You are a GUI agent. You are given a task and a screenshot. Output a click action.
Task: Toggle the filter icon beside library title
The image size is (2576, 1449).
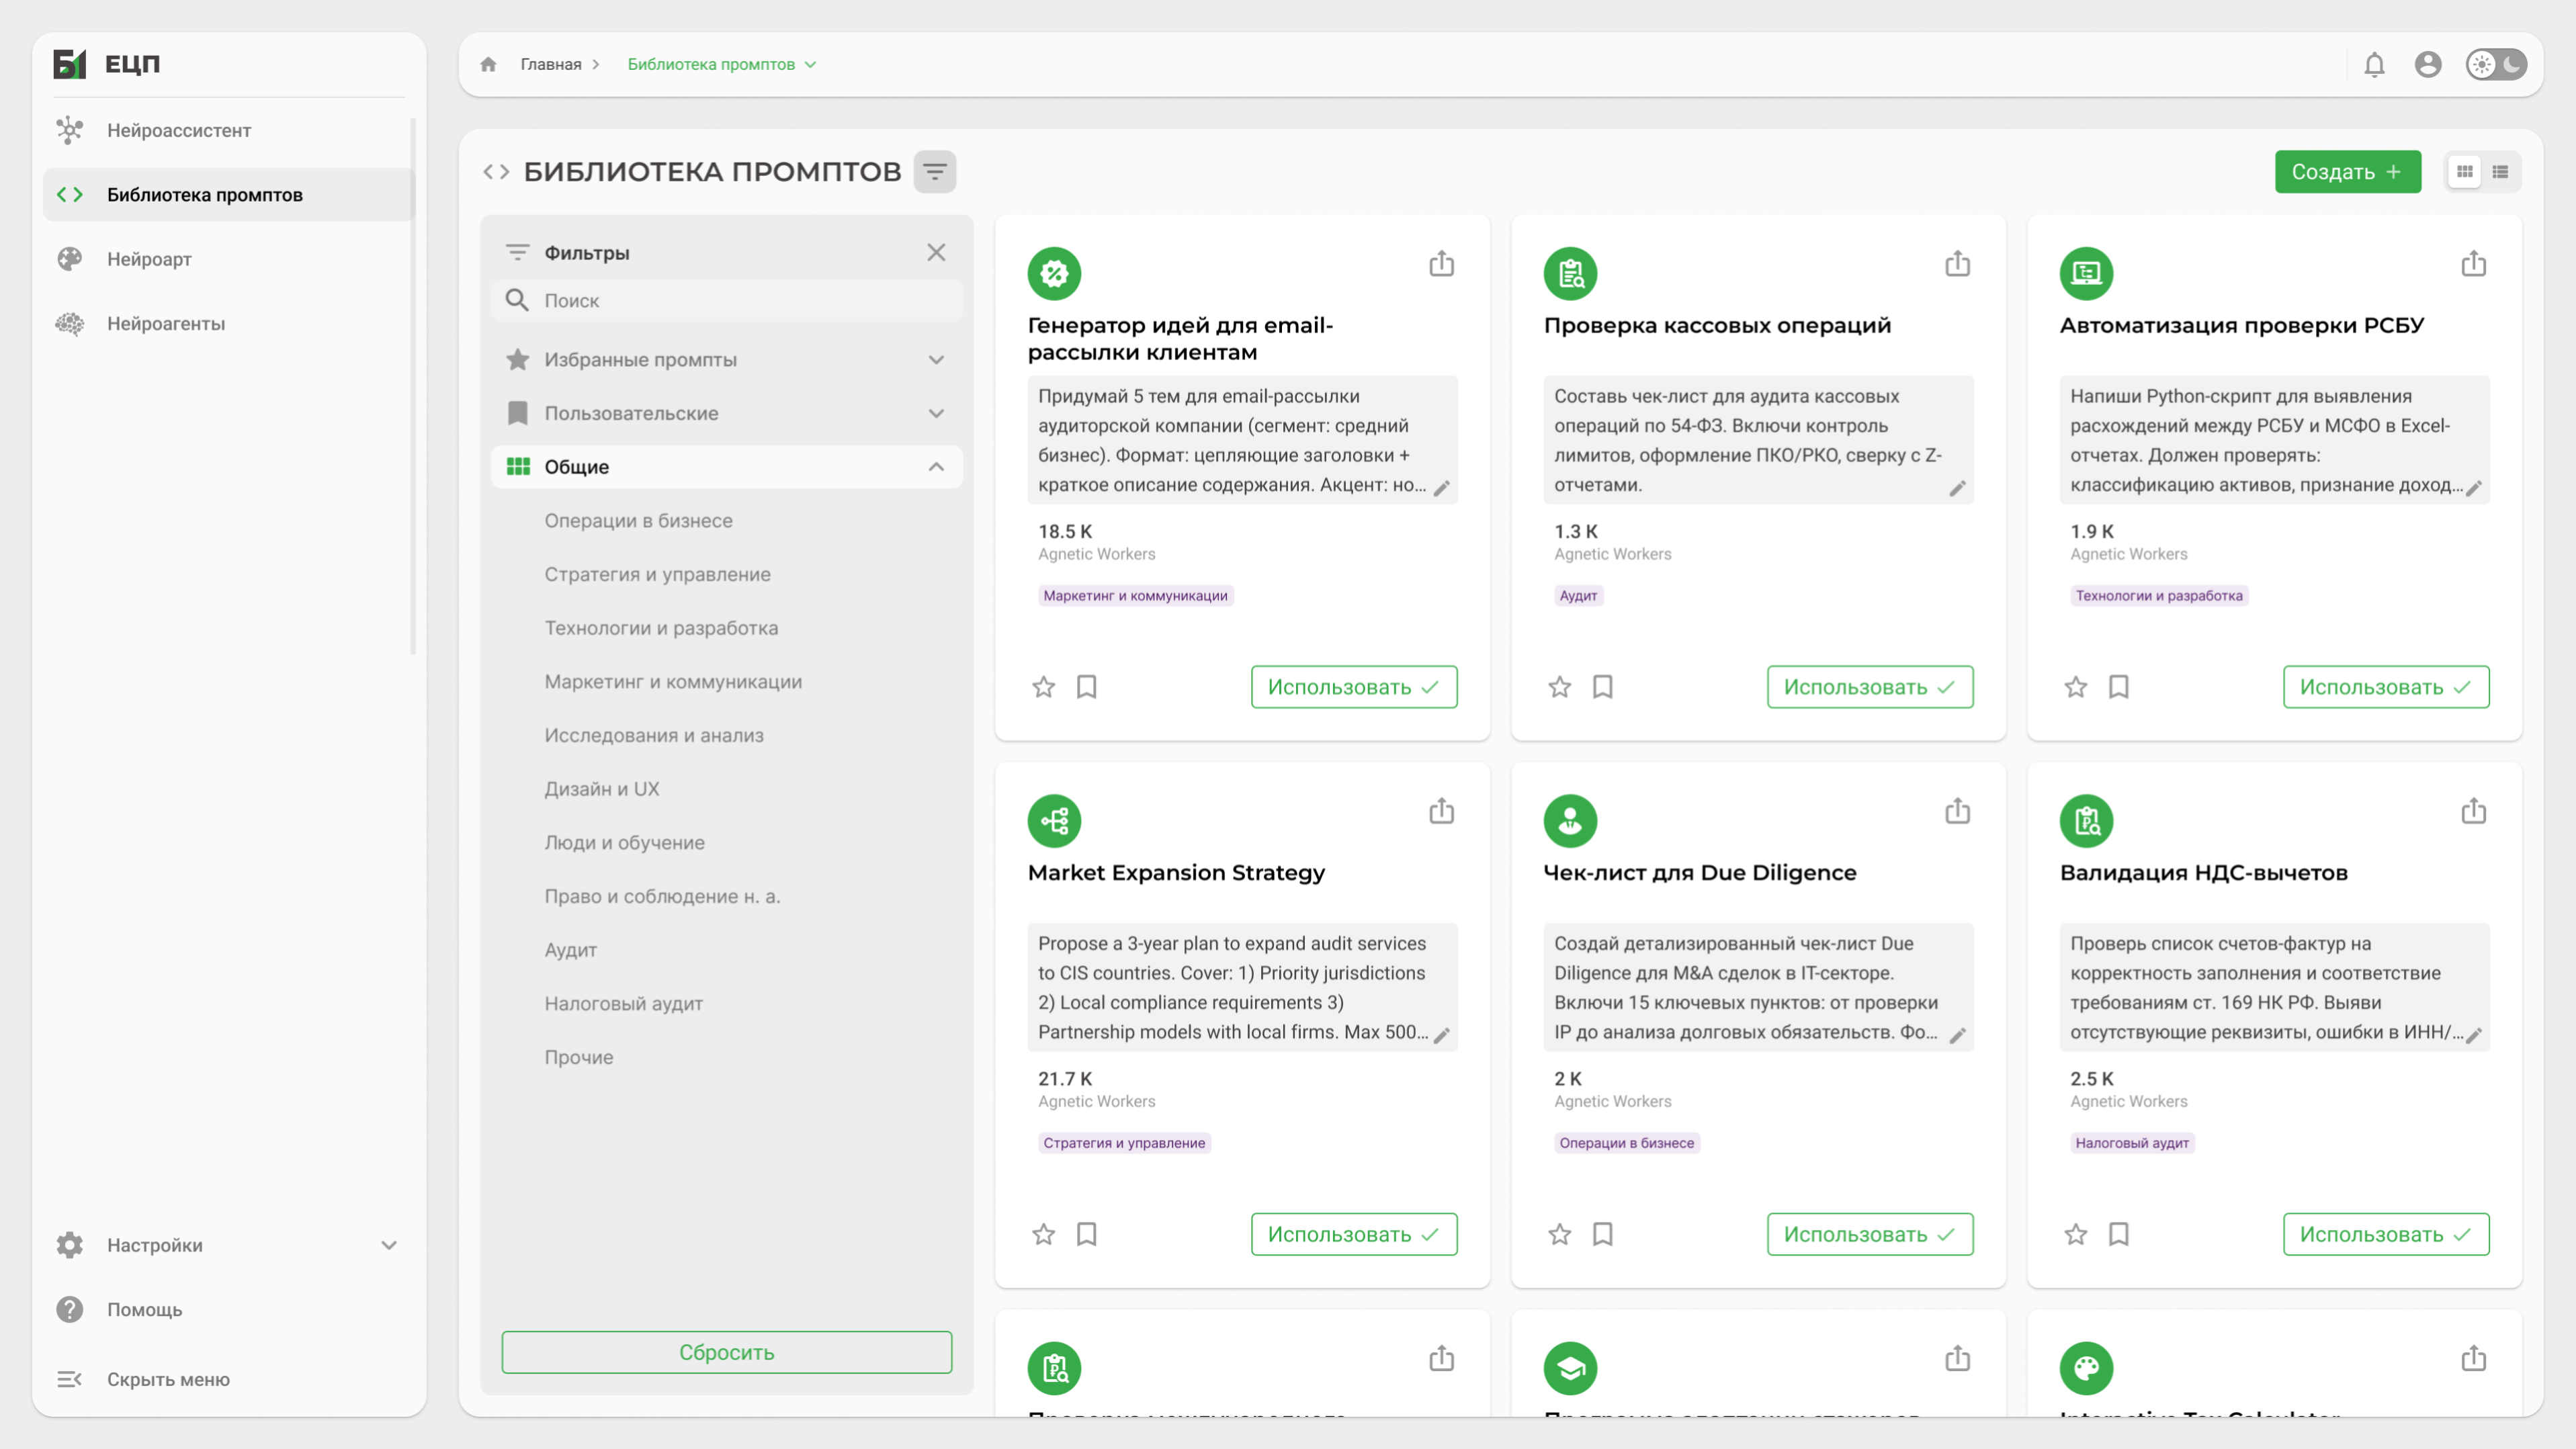pos(934,172)
